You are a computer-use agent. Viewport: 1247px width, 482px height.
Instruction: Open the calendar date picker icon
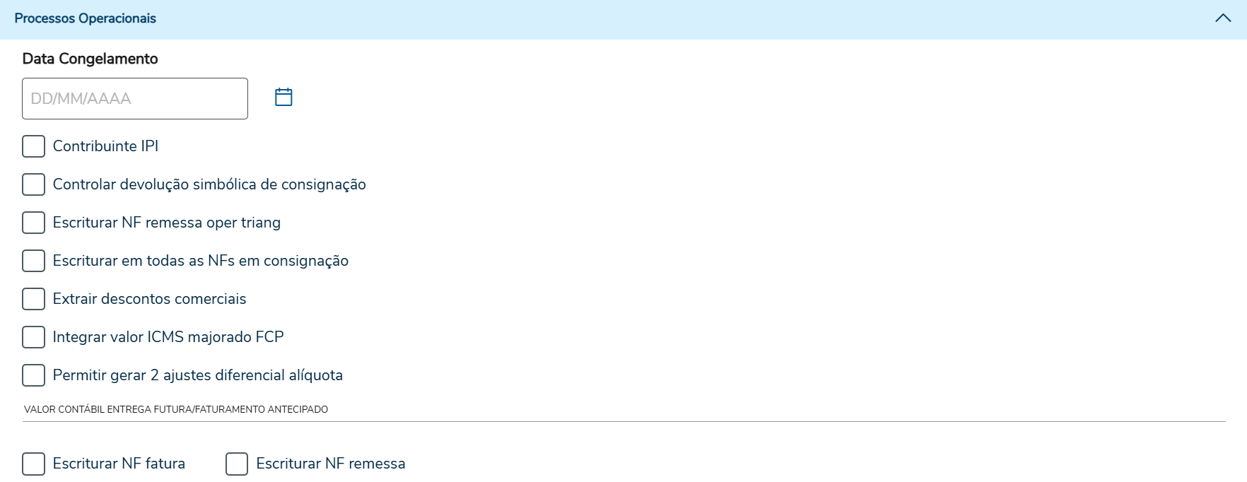(283, 97)
